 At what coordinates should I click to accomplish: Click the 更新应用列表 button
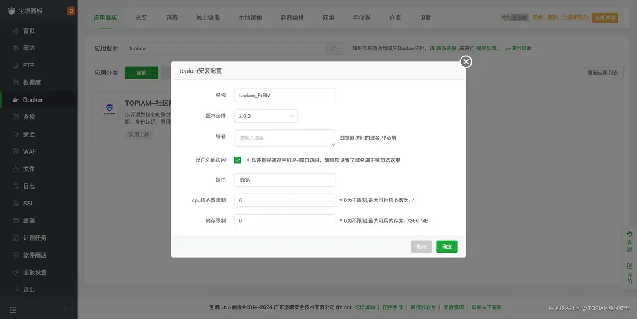point(603,72)
